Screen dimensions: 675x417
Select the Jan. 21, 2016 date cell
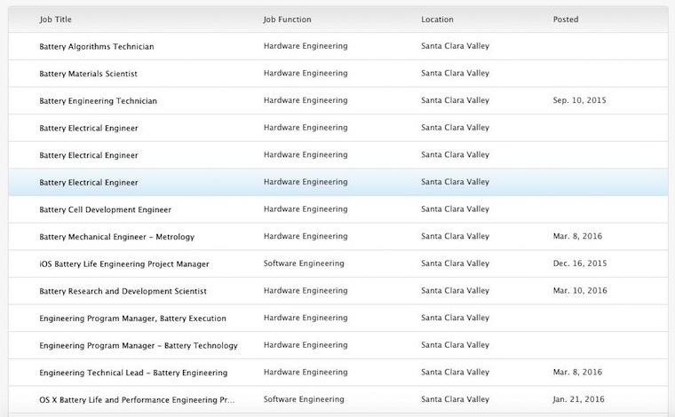point(578,400)
